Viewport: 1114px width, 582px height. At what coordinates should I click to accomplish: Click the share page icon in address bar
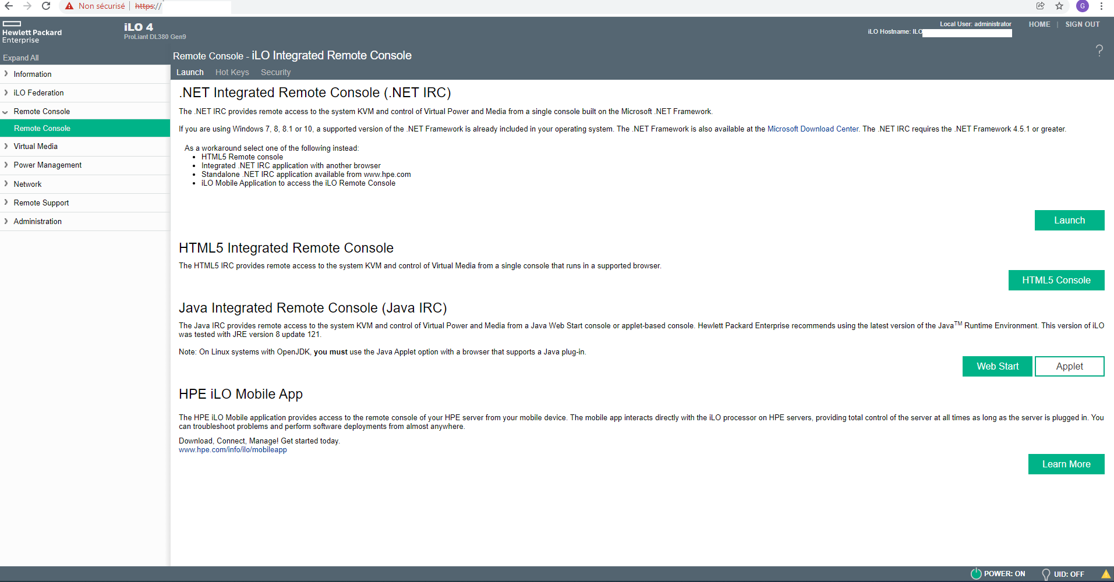[1041, 6]
